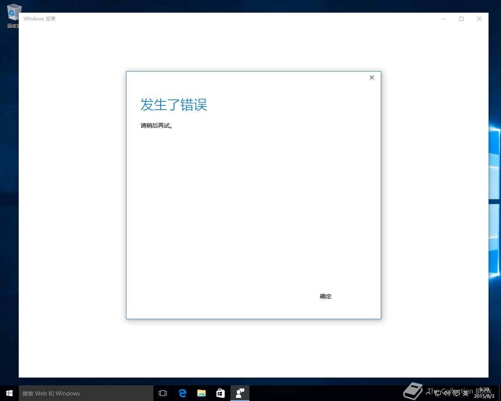Screen dimensions: 501x401
Task: Open the Store app from the taskbar
Action: click(221, 393)
